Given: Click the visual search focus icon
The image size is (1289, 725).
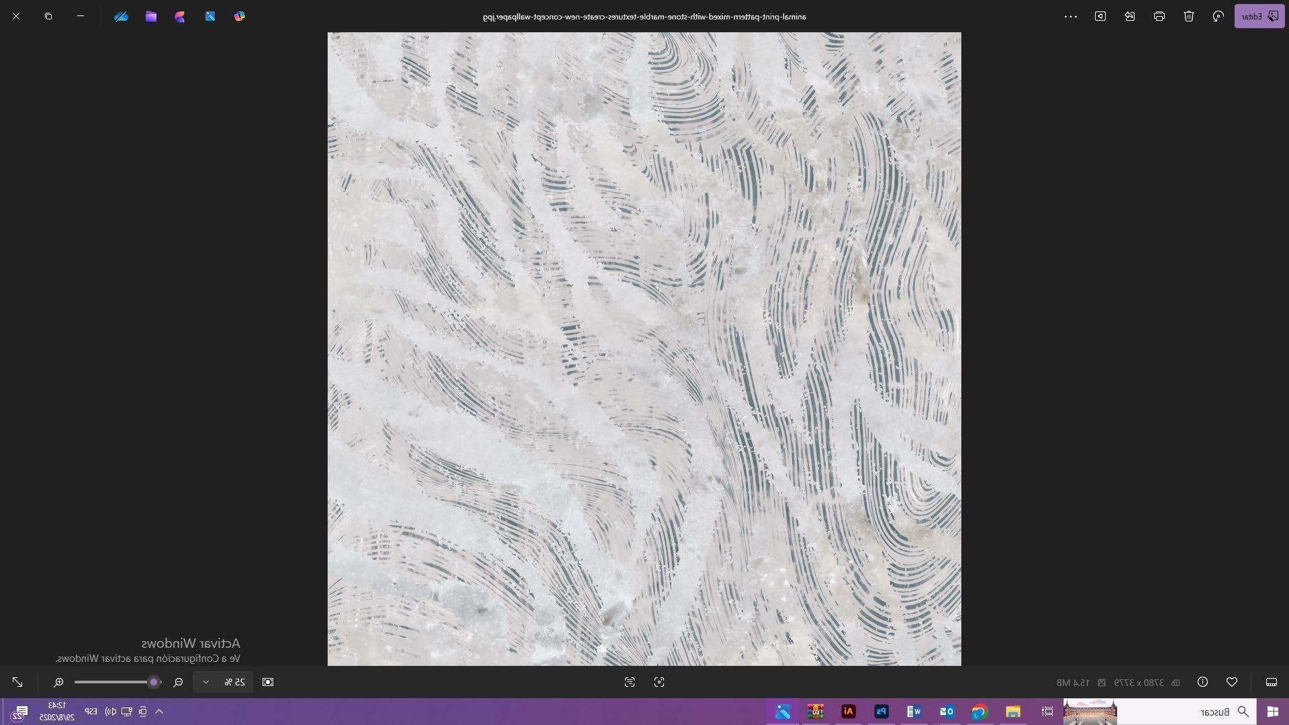Looking at the screenshot, I should [x=659, y=682].
